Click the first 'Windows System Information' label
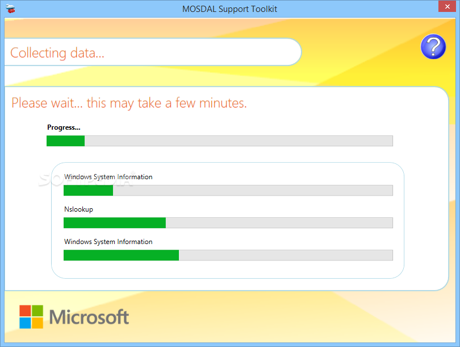460x347 pixels. pos(108,177)
